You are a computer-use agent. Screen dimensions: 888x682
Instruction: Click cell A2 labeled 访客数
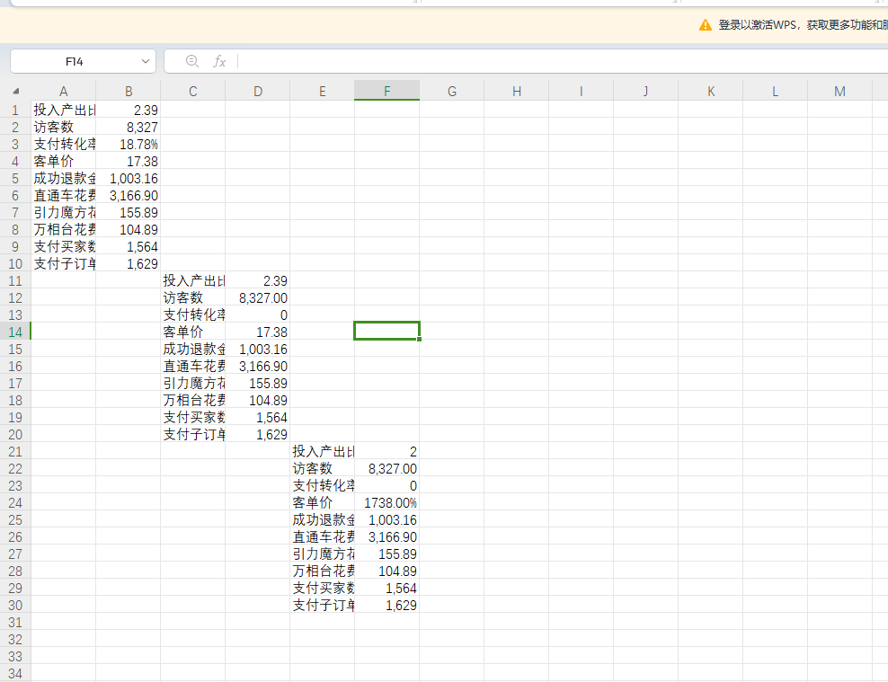click(63, 127)
